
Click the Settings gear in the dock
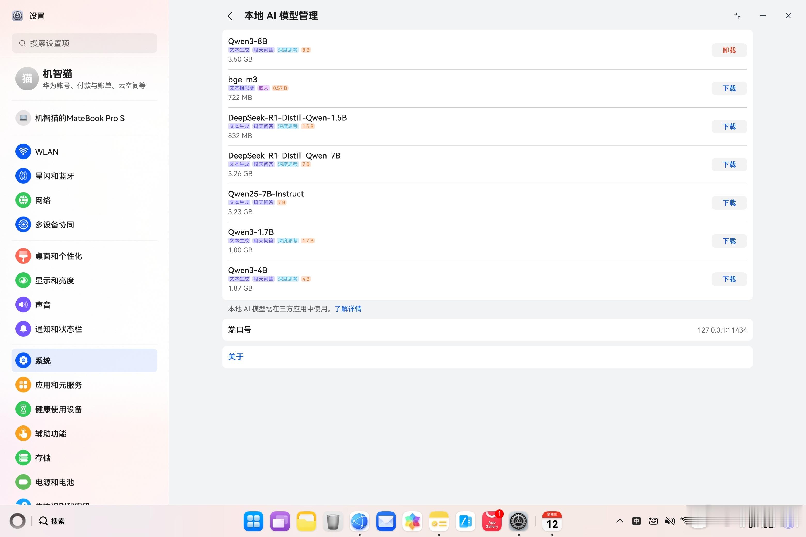point(518,521)
